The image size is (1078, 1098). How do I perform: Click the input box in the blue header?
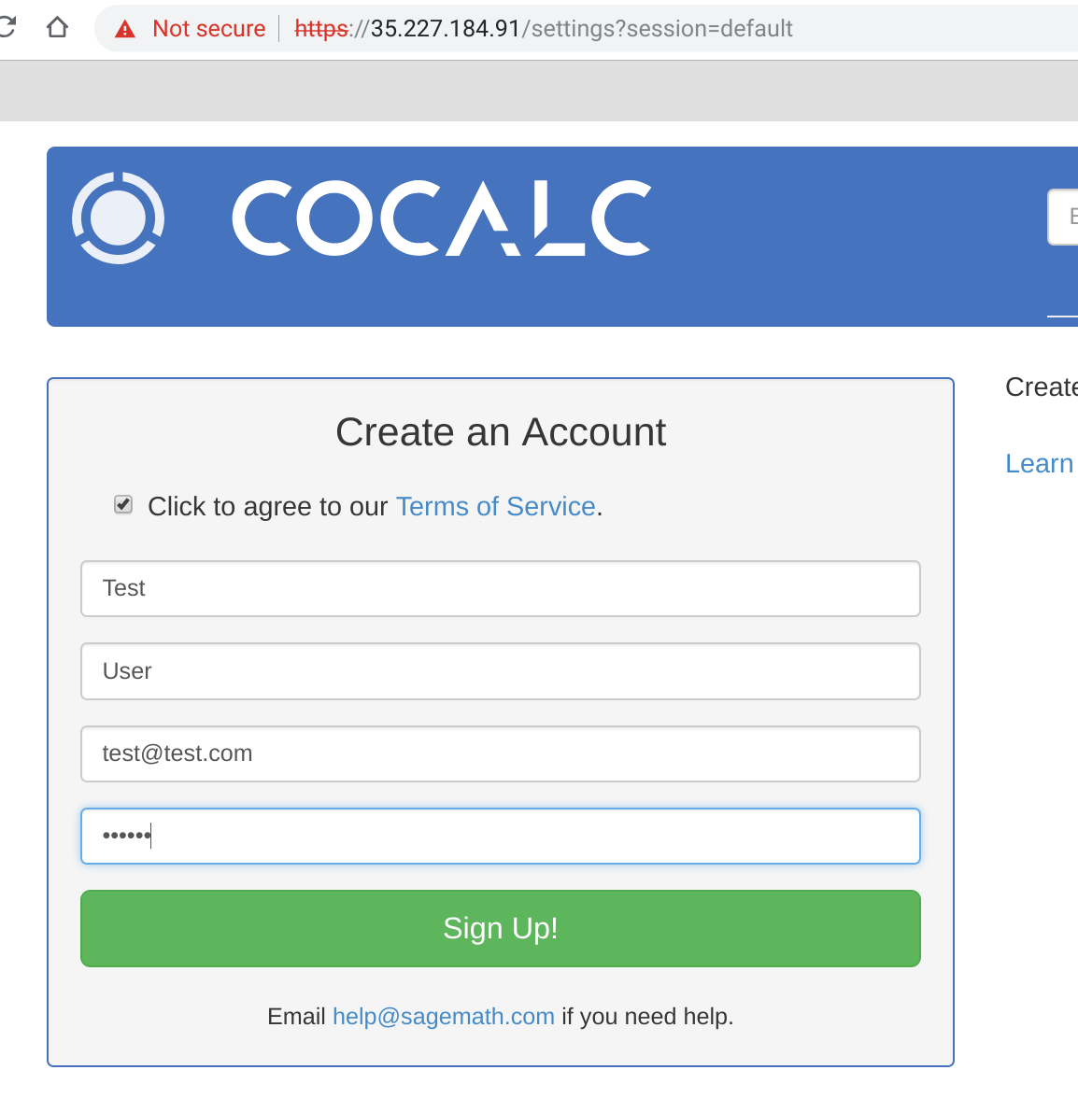click(x=1064, y=217)
